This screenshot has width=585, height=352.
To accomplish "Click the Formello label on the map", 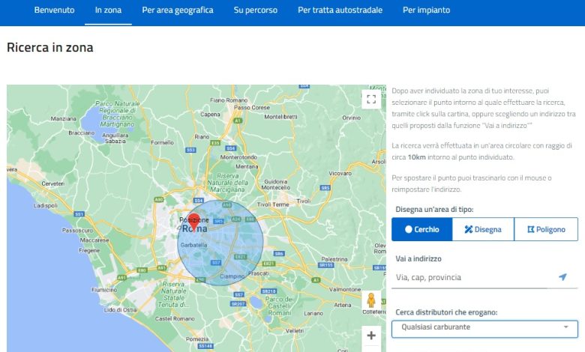I will (x=162, y=142).
